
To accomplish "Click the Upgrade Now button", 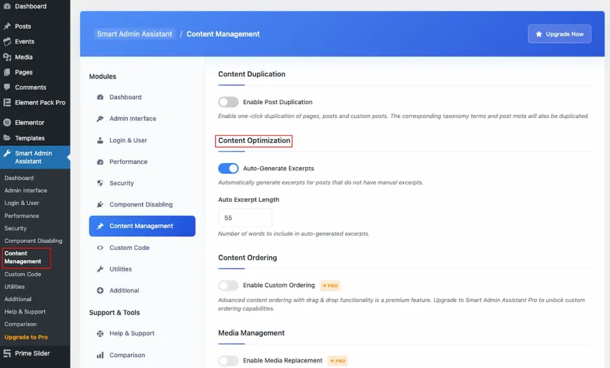I will coord(559,34).
